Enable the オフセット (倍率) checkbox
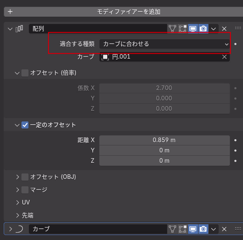 pos(25,73)
